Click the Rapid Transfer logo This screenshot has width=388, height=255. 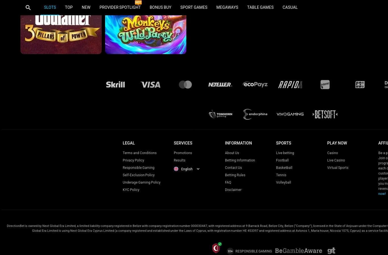290,84
